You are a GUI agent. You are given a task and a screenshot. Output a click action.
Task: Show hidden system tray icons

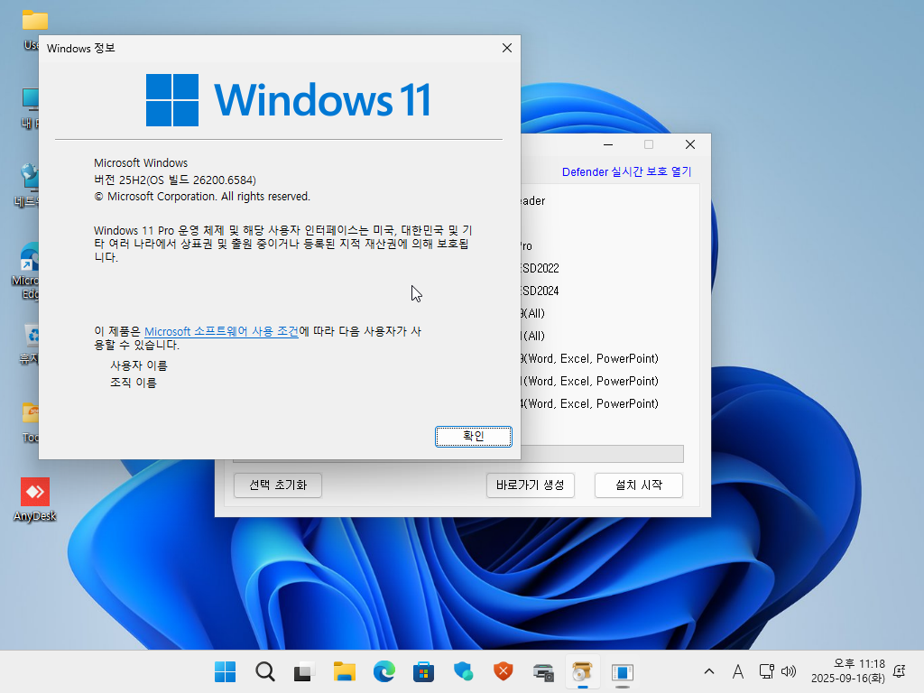709,671
